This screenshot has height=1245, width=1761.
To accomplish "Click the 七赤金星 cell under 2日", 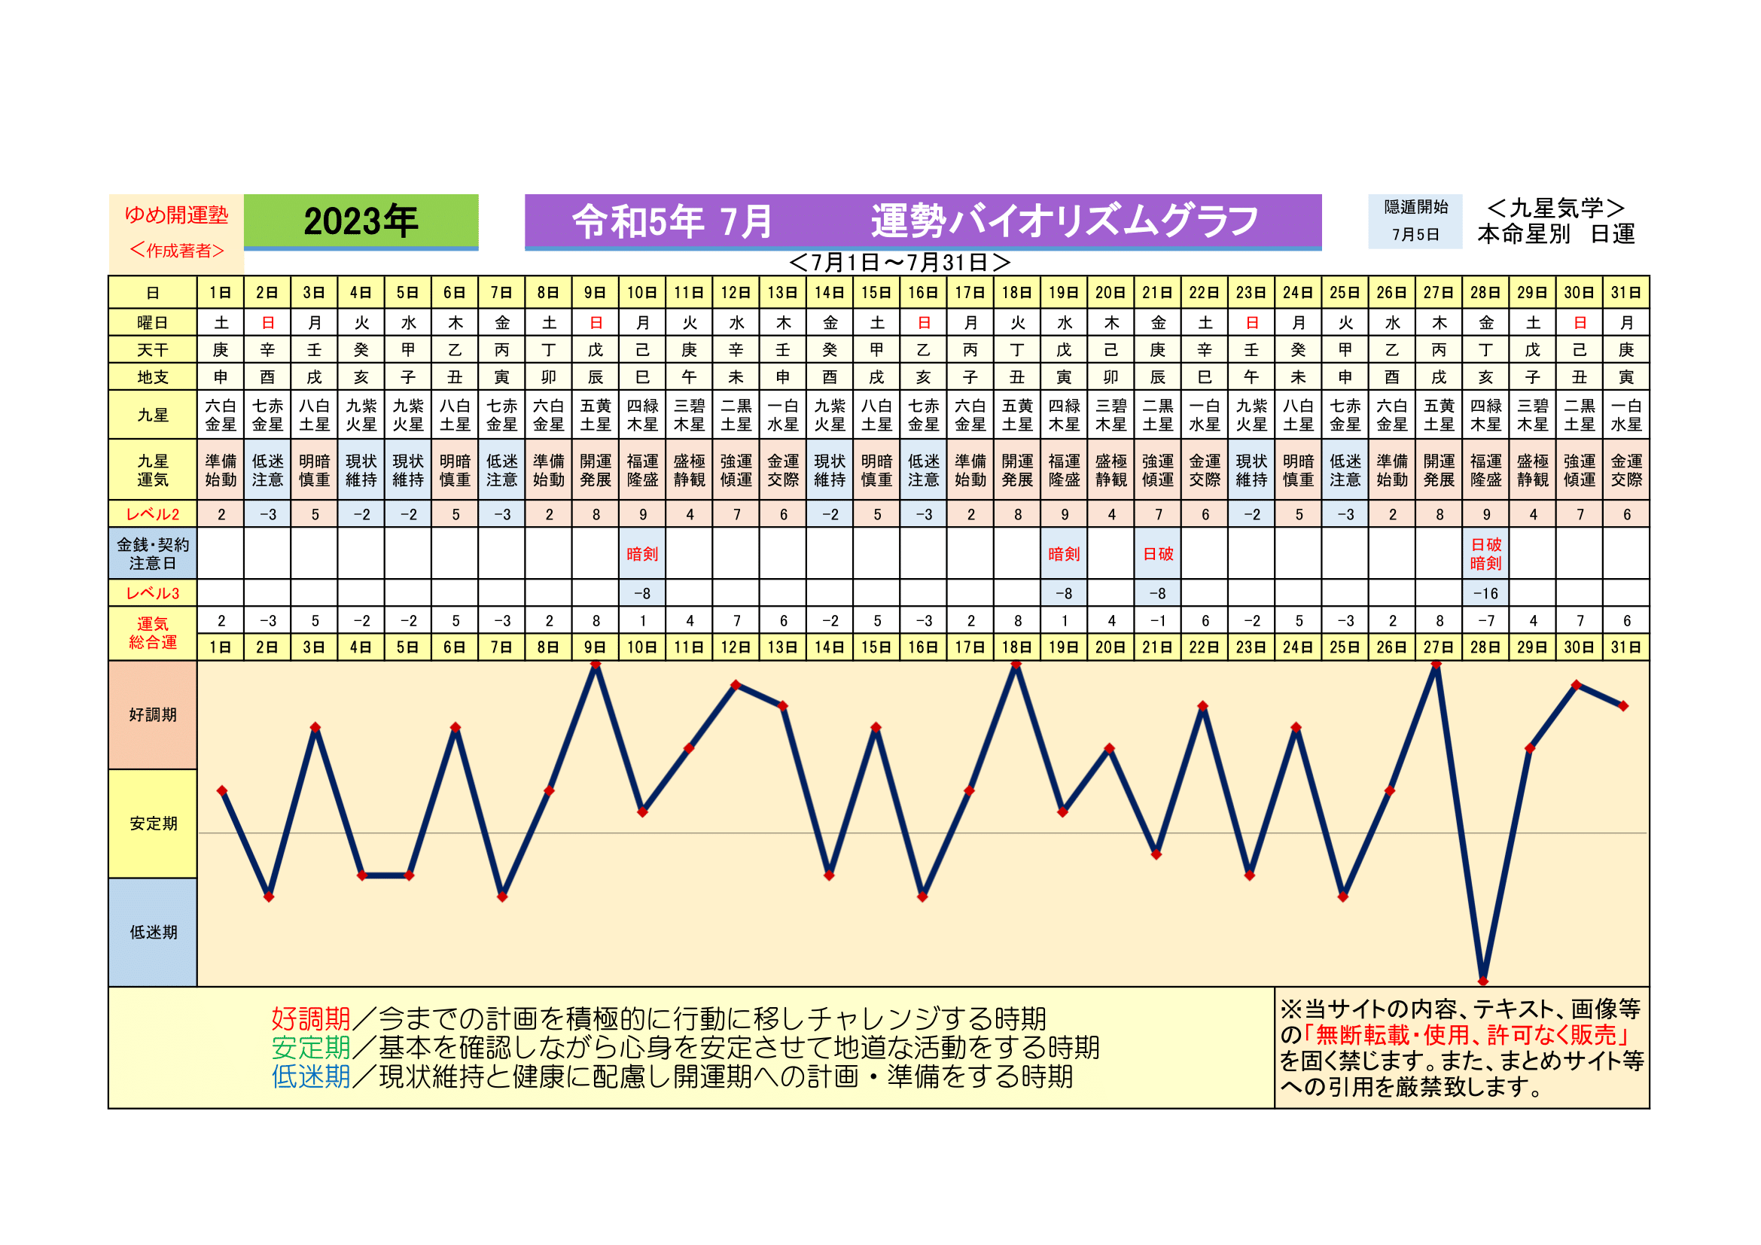I will coord(267,415).
